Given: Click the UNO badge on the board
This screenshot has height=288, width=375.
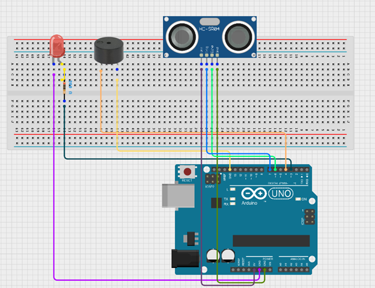Looking at the screenshot, I should (x=281, y=194).
